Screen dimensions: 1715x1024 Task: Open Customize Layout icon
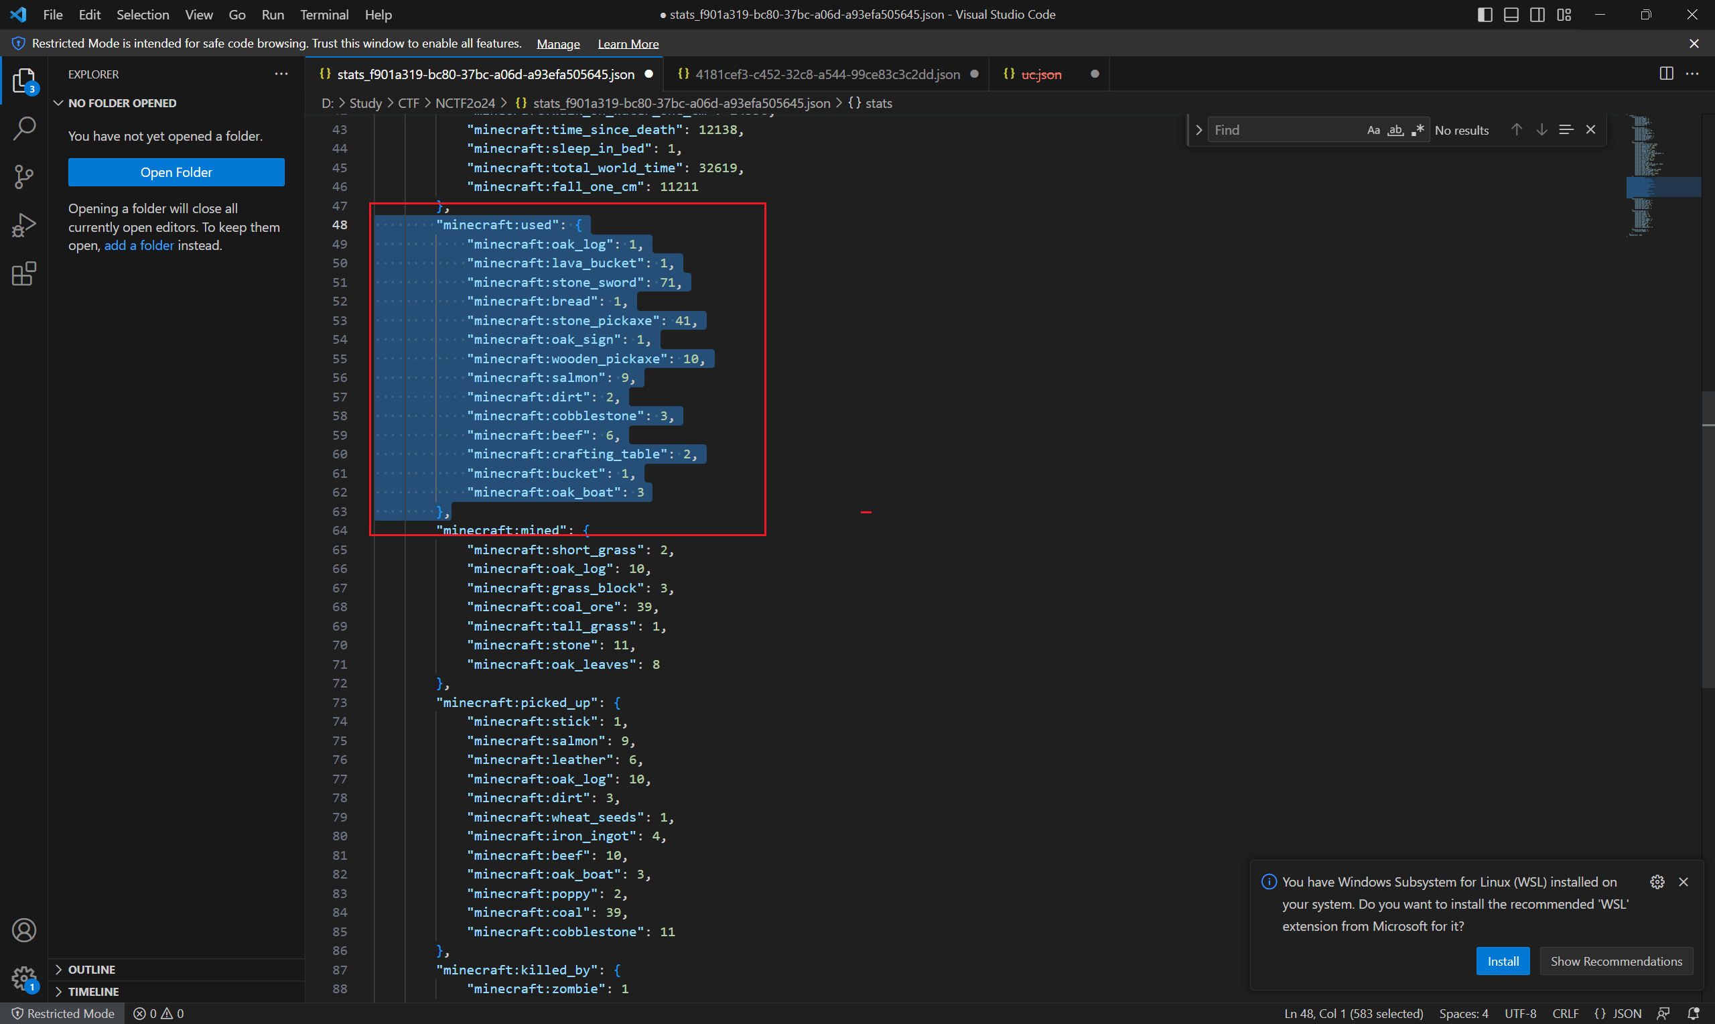1564,15
